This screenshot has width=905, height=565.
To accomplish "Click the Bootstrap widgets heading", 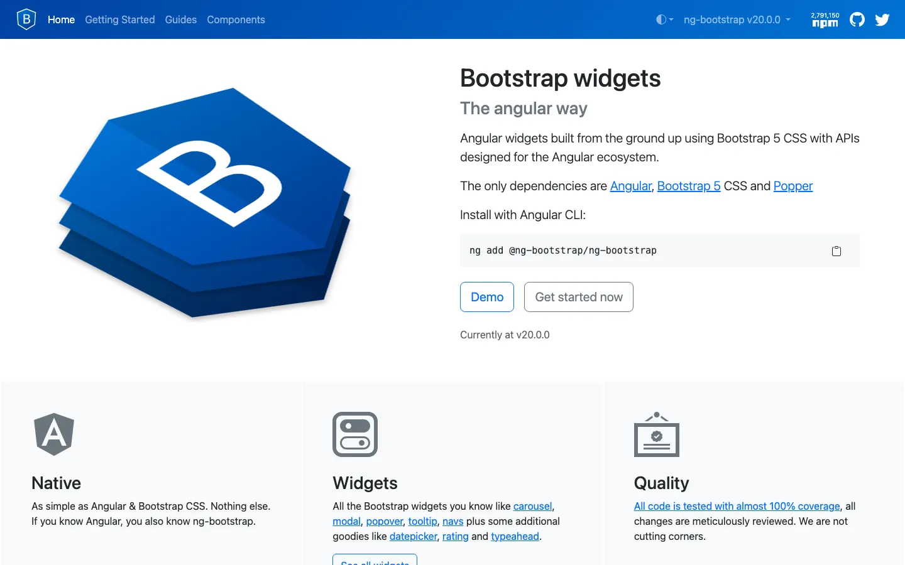I will pos(560,78).
